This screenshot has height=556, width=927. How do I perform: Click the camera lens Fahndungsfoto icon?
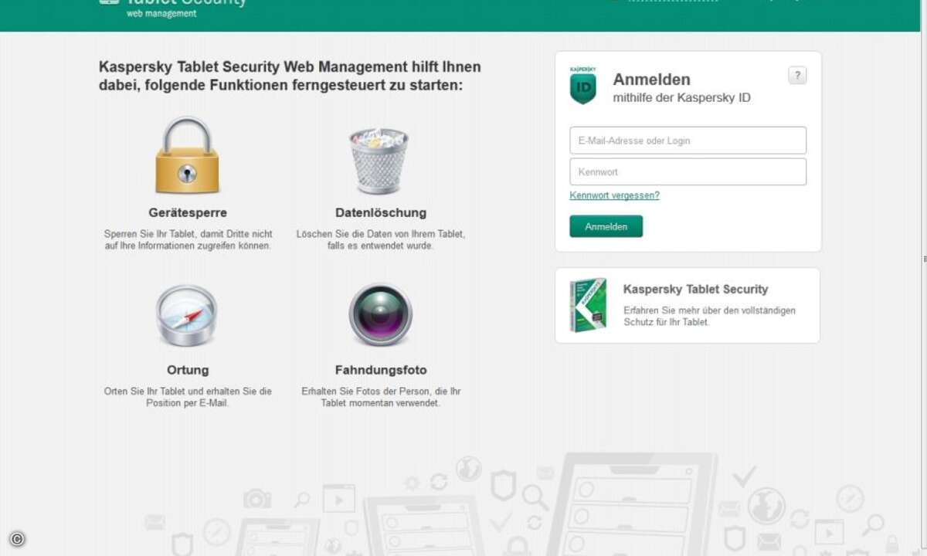click(380, 315)
